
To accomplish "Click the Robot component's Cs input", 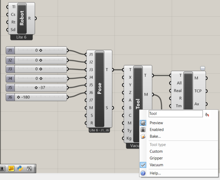I will (13, 15).
